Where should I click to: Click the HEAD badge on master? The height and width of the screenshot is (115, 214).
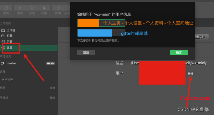click(x=50, y=63)
